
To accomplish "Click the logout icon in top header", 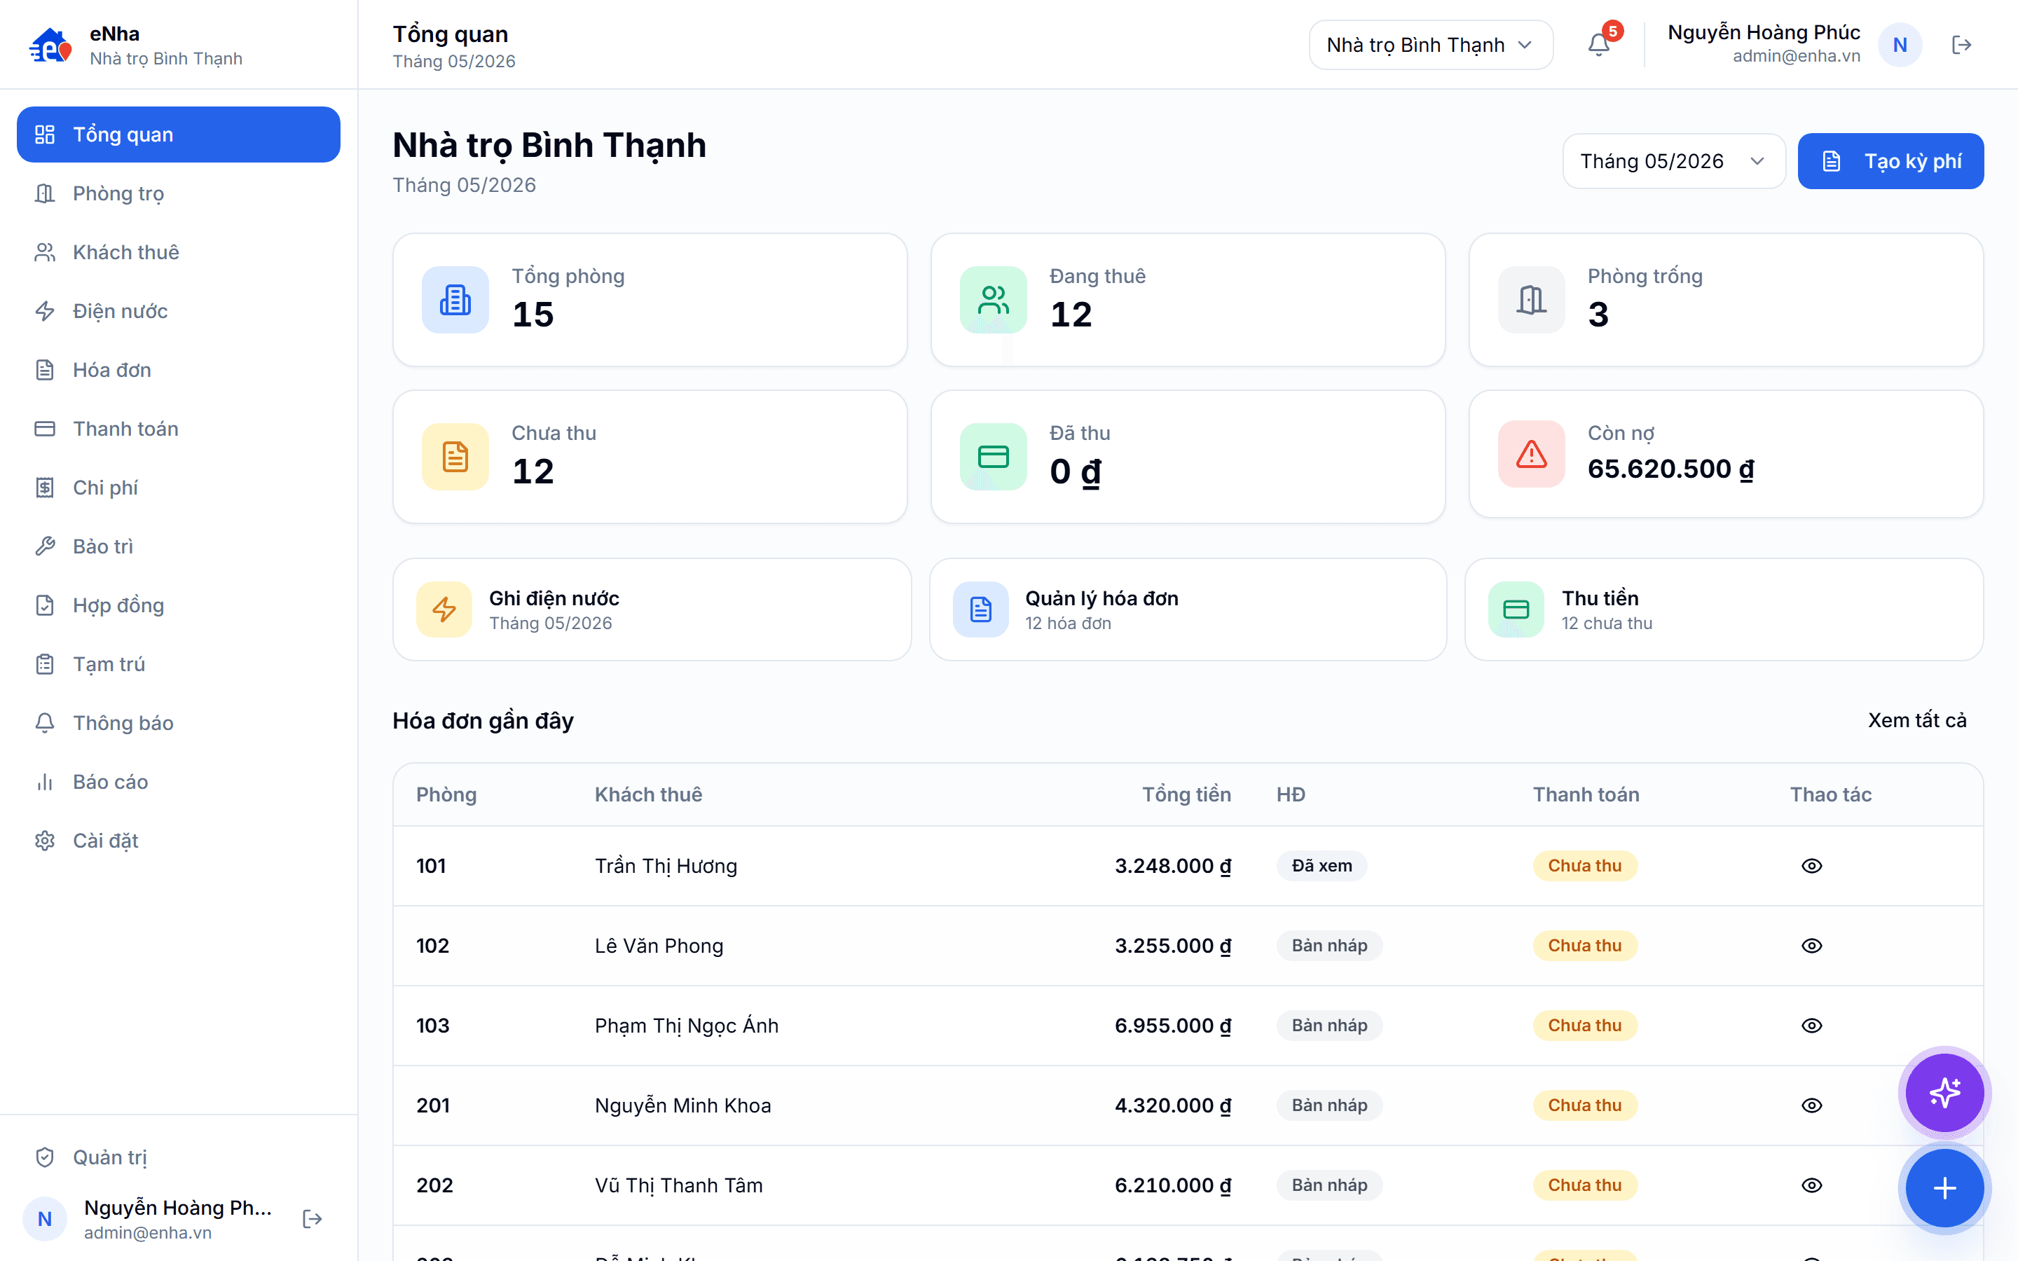I will tap(1961, 44).
